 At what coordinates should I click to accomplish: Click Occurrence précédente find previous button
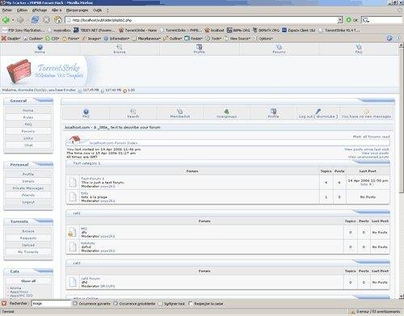point(134,304)
